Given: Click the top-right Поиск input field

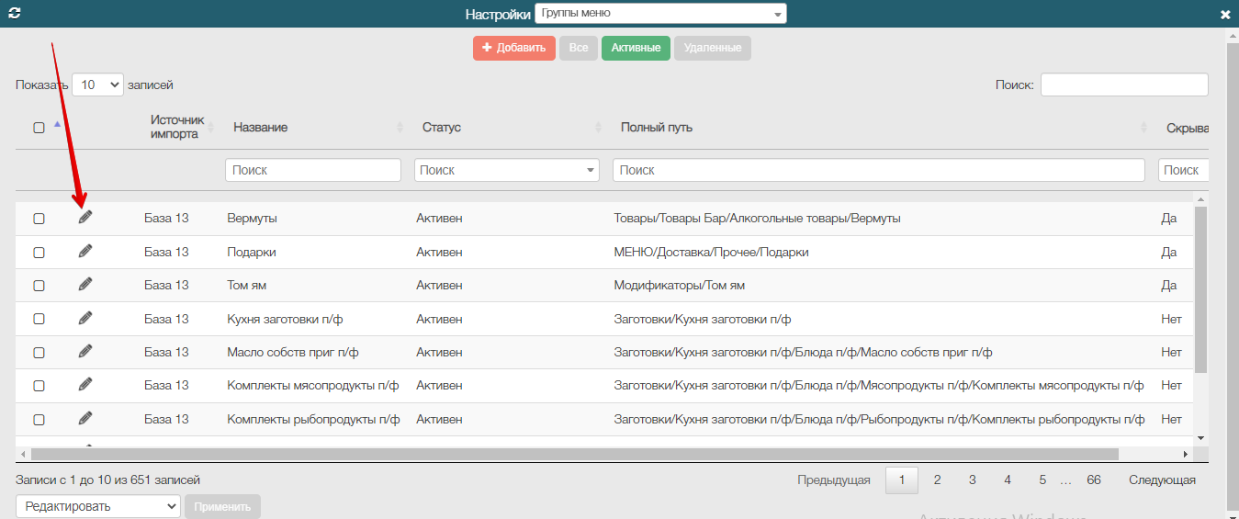Looking at the screenshot, I should [1123, 85].
